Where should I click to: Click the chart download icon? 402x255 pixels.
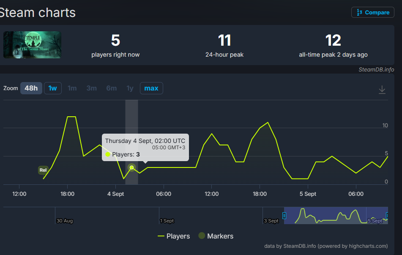[x=382, y=90]
